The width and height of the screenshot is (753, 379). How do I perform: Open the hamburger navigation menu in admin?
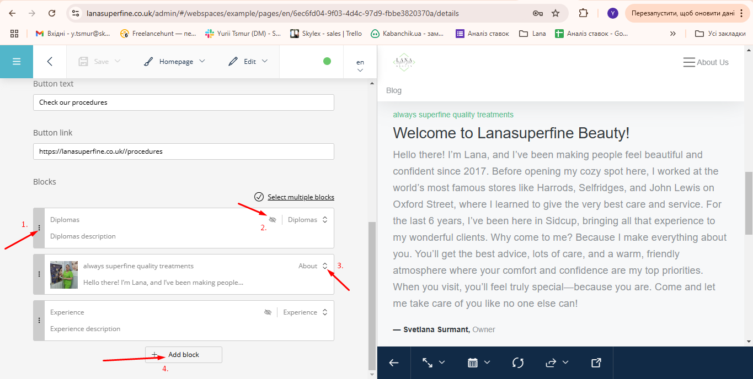pyautogui.click(x=16, y=62)
